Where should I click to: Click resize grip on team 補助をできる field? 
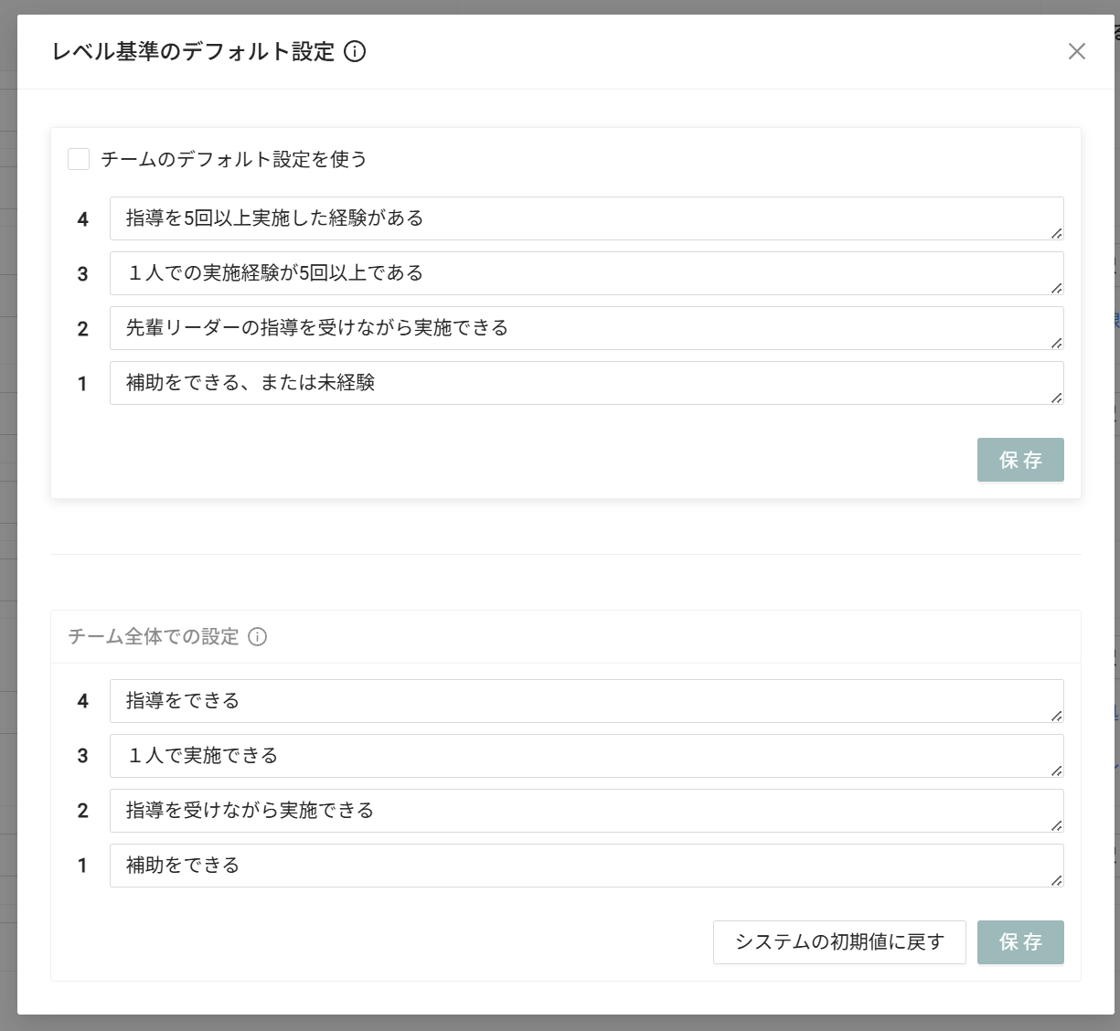click(1056, 880)
